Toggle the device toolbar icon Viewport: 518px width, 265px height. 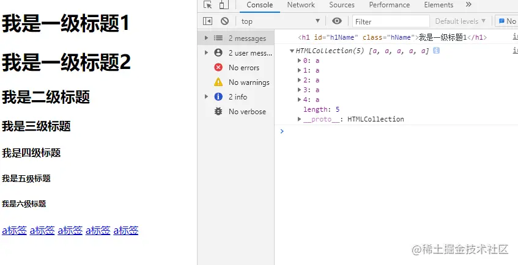point(224,5)
